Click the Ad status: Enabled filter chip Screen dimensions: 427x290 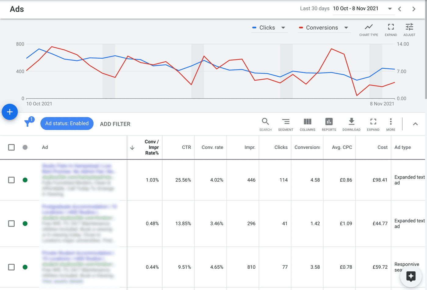pyautogui.click(x=67, y=123)
